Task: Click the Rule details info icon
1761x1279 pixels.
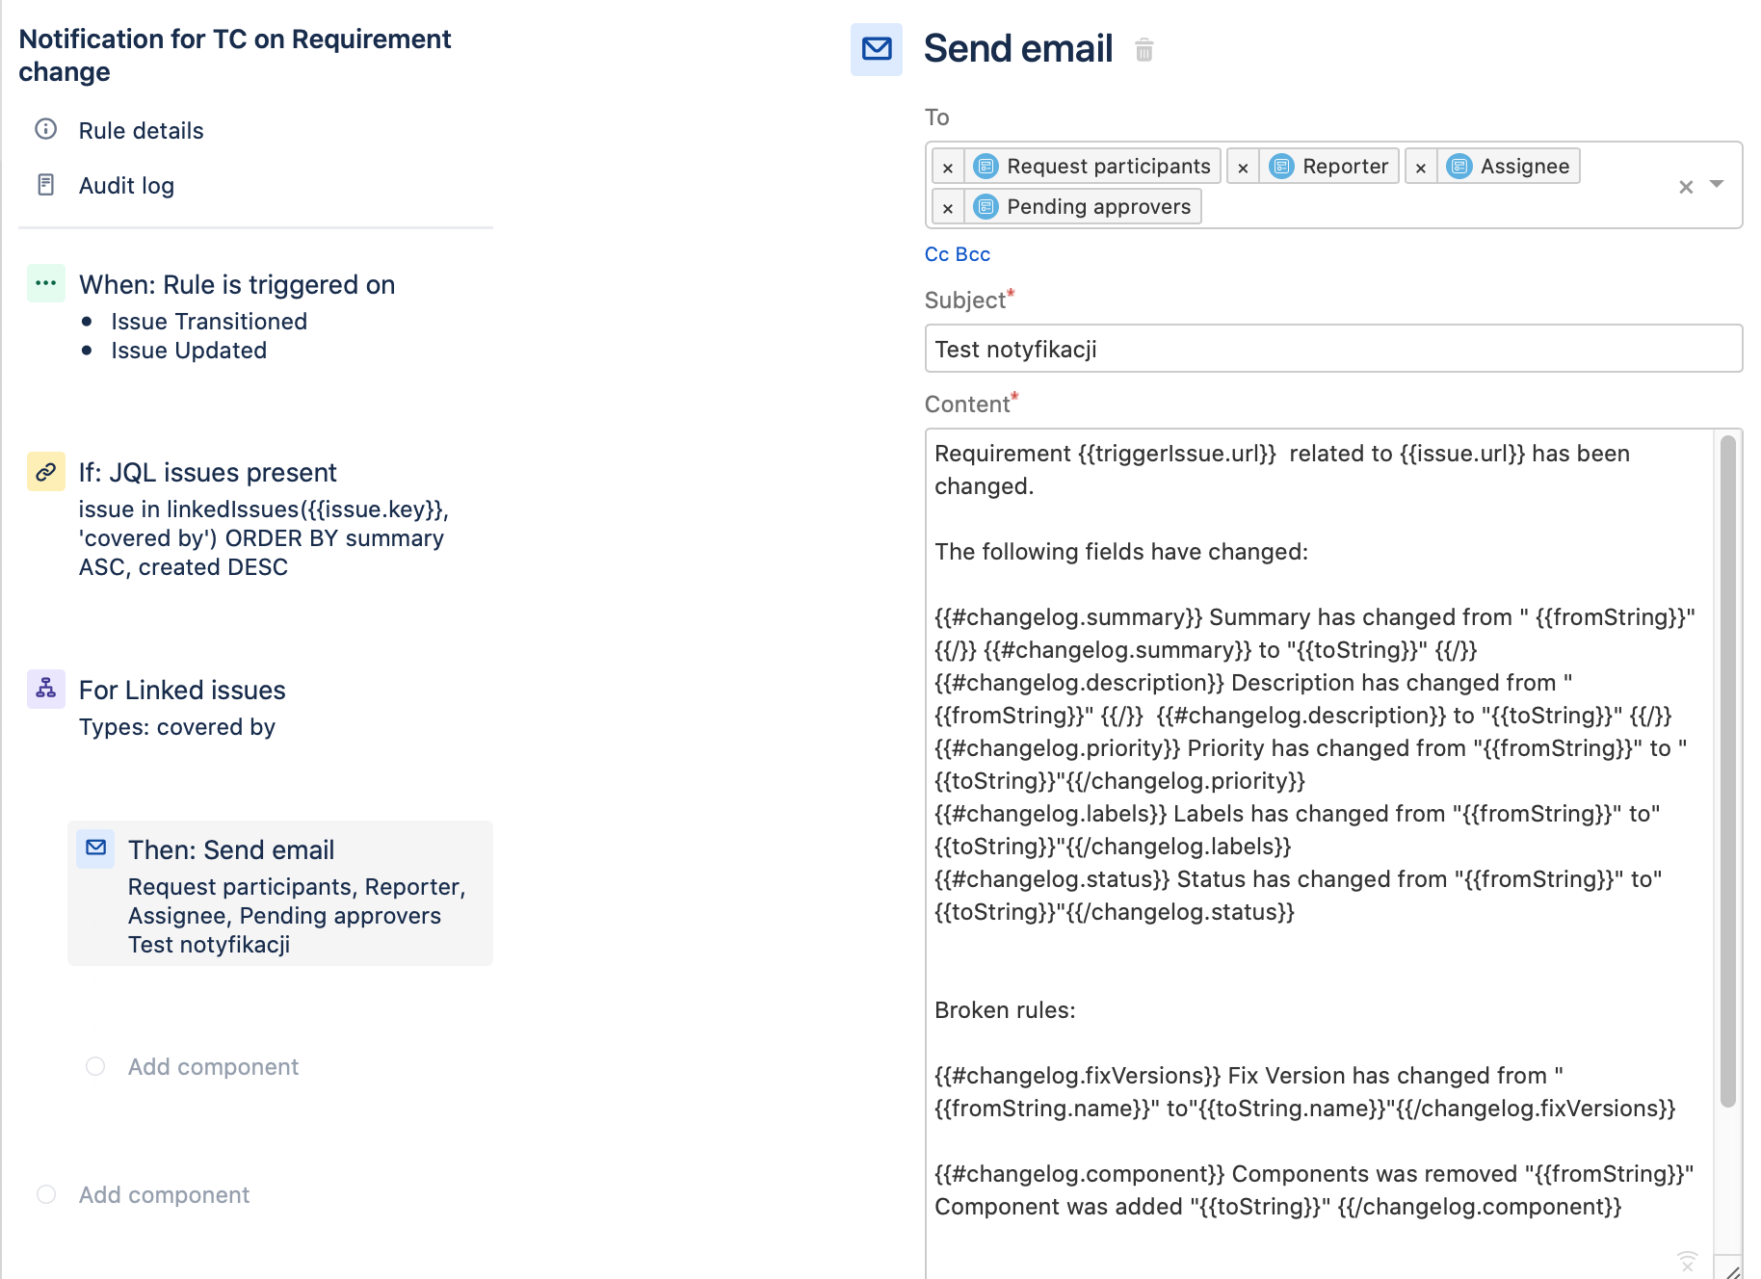Action: pos(45,130)
